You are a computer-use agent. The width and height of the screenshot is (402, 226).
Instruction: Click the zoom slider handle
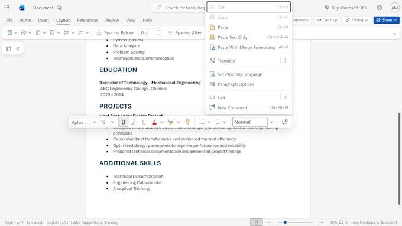[x=285, y=222]
